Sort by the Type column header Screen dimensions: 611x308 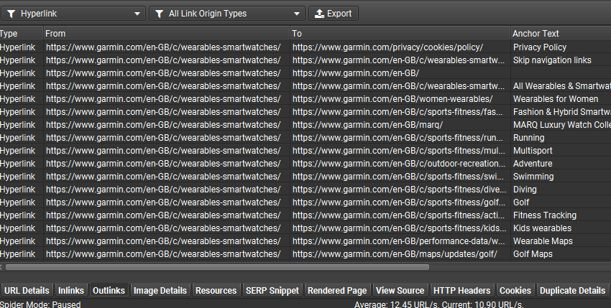(x=21, y=34)
